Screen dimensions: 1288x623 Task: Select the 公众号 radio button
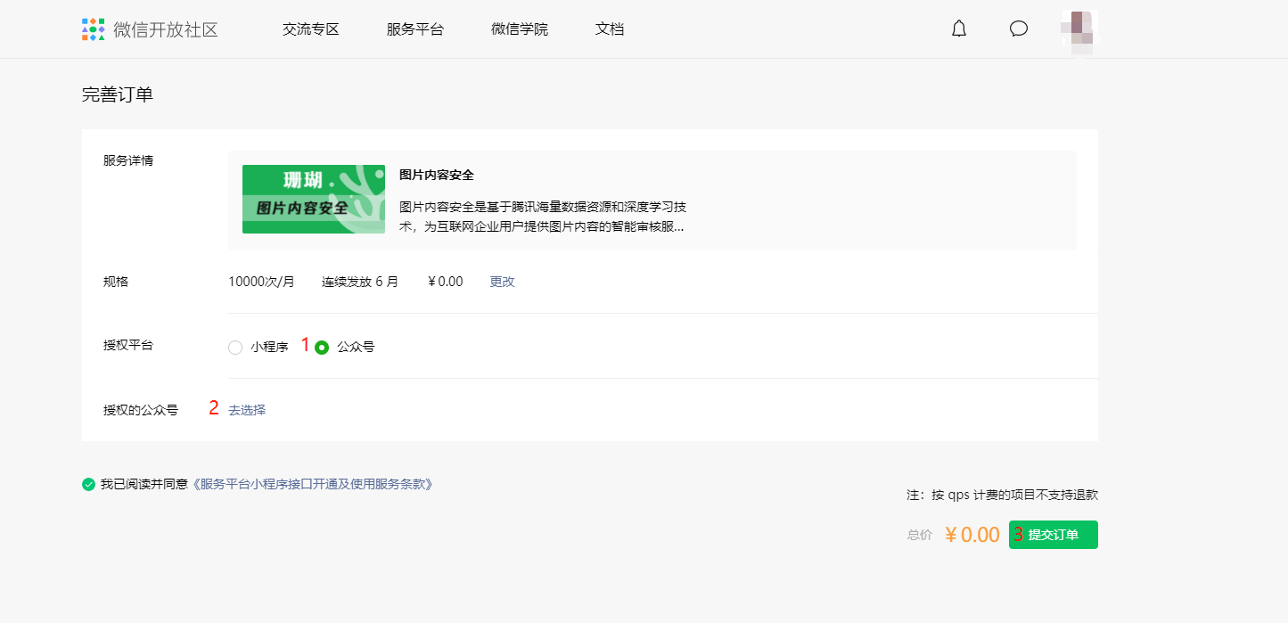tap(322, 348)
